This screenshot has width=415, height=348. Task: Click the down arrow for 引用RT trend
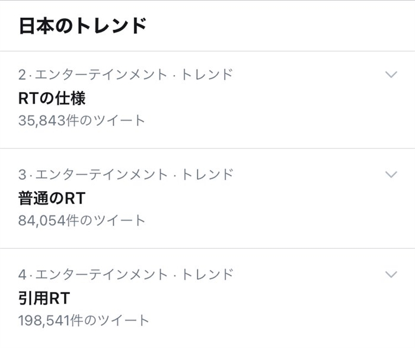(390, 275)
